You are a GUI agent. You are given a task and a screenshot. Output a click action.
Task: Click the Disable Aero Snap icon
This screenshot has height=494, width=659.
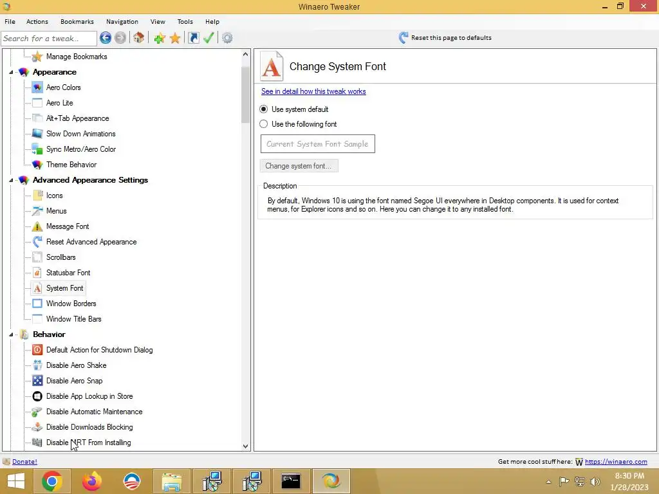click(37, 381)
